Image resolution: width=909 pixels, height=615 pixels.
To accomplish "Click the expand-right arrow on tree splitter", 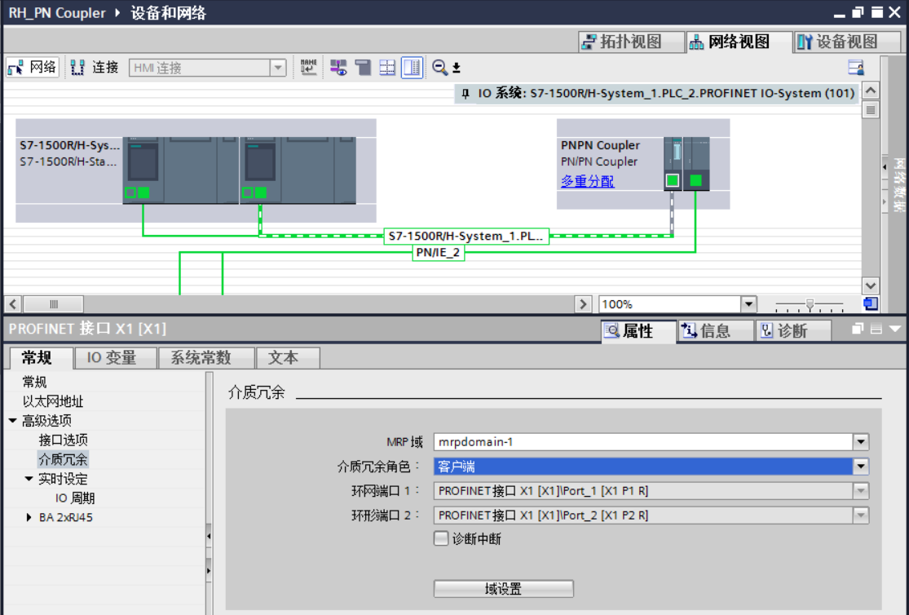I will pos(209,571).
